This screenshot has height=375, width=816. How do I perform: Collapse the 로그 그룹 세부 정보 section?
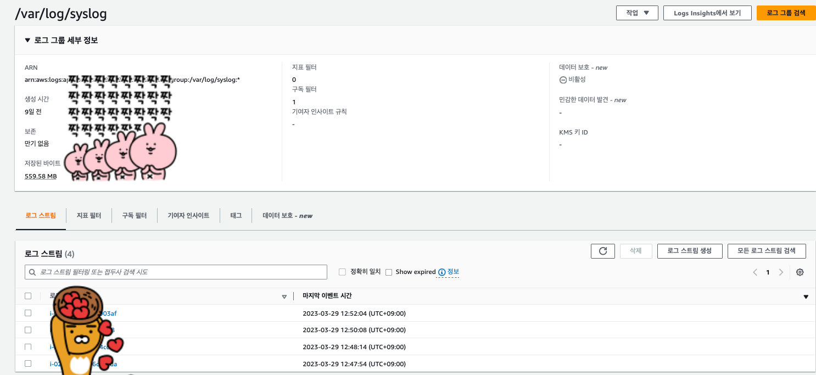pos(27,40)
